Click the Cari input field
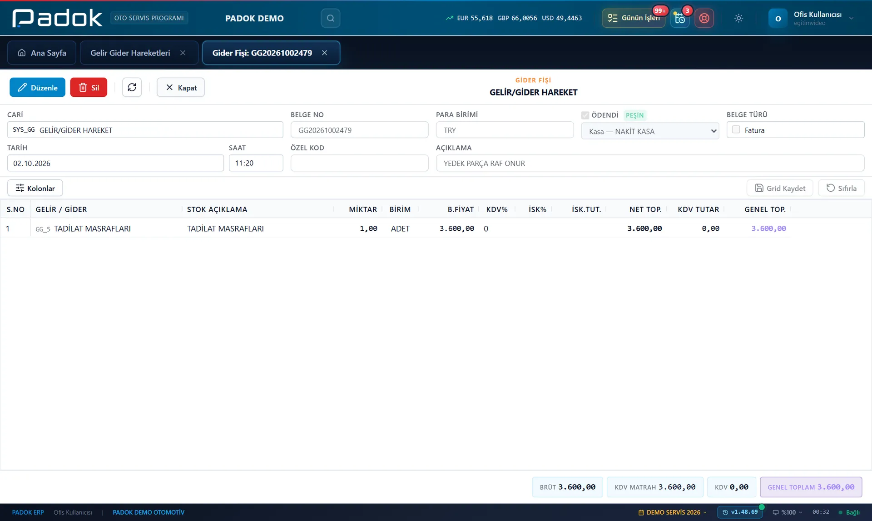 click(x=145, y=130)
